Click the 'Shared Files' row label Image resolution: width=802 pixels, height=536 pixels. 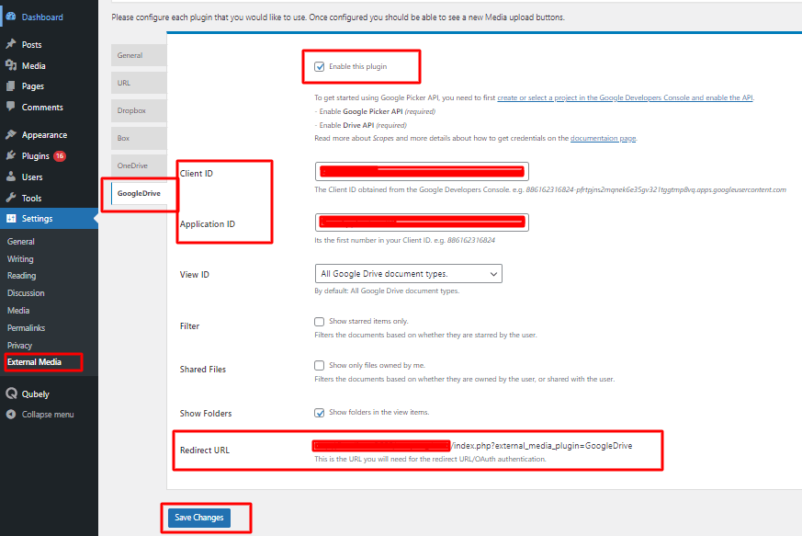[202, 369]
